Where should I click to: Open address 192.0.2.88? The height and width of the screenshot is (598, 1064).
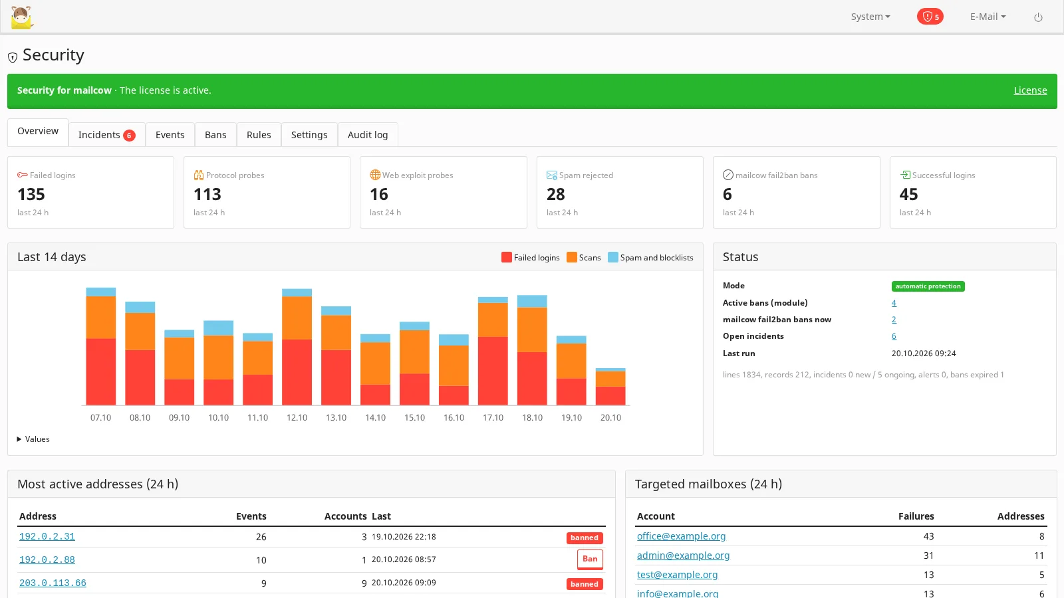(47, 560)
